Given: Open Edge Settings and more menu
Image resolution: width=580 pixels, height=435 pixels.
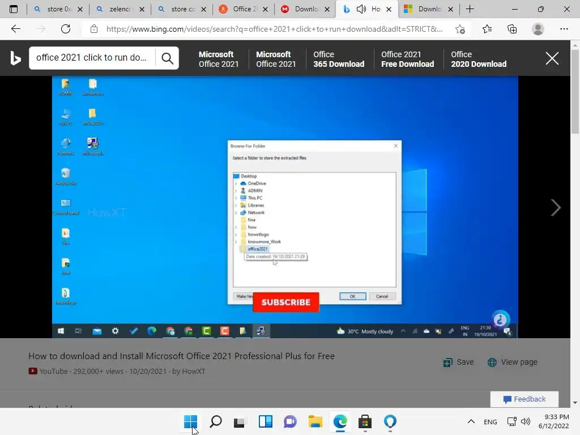Looking at the screenshot, I should [x=564, y=29].
